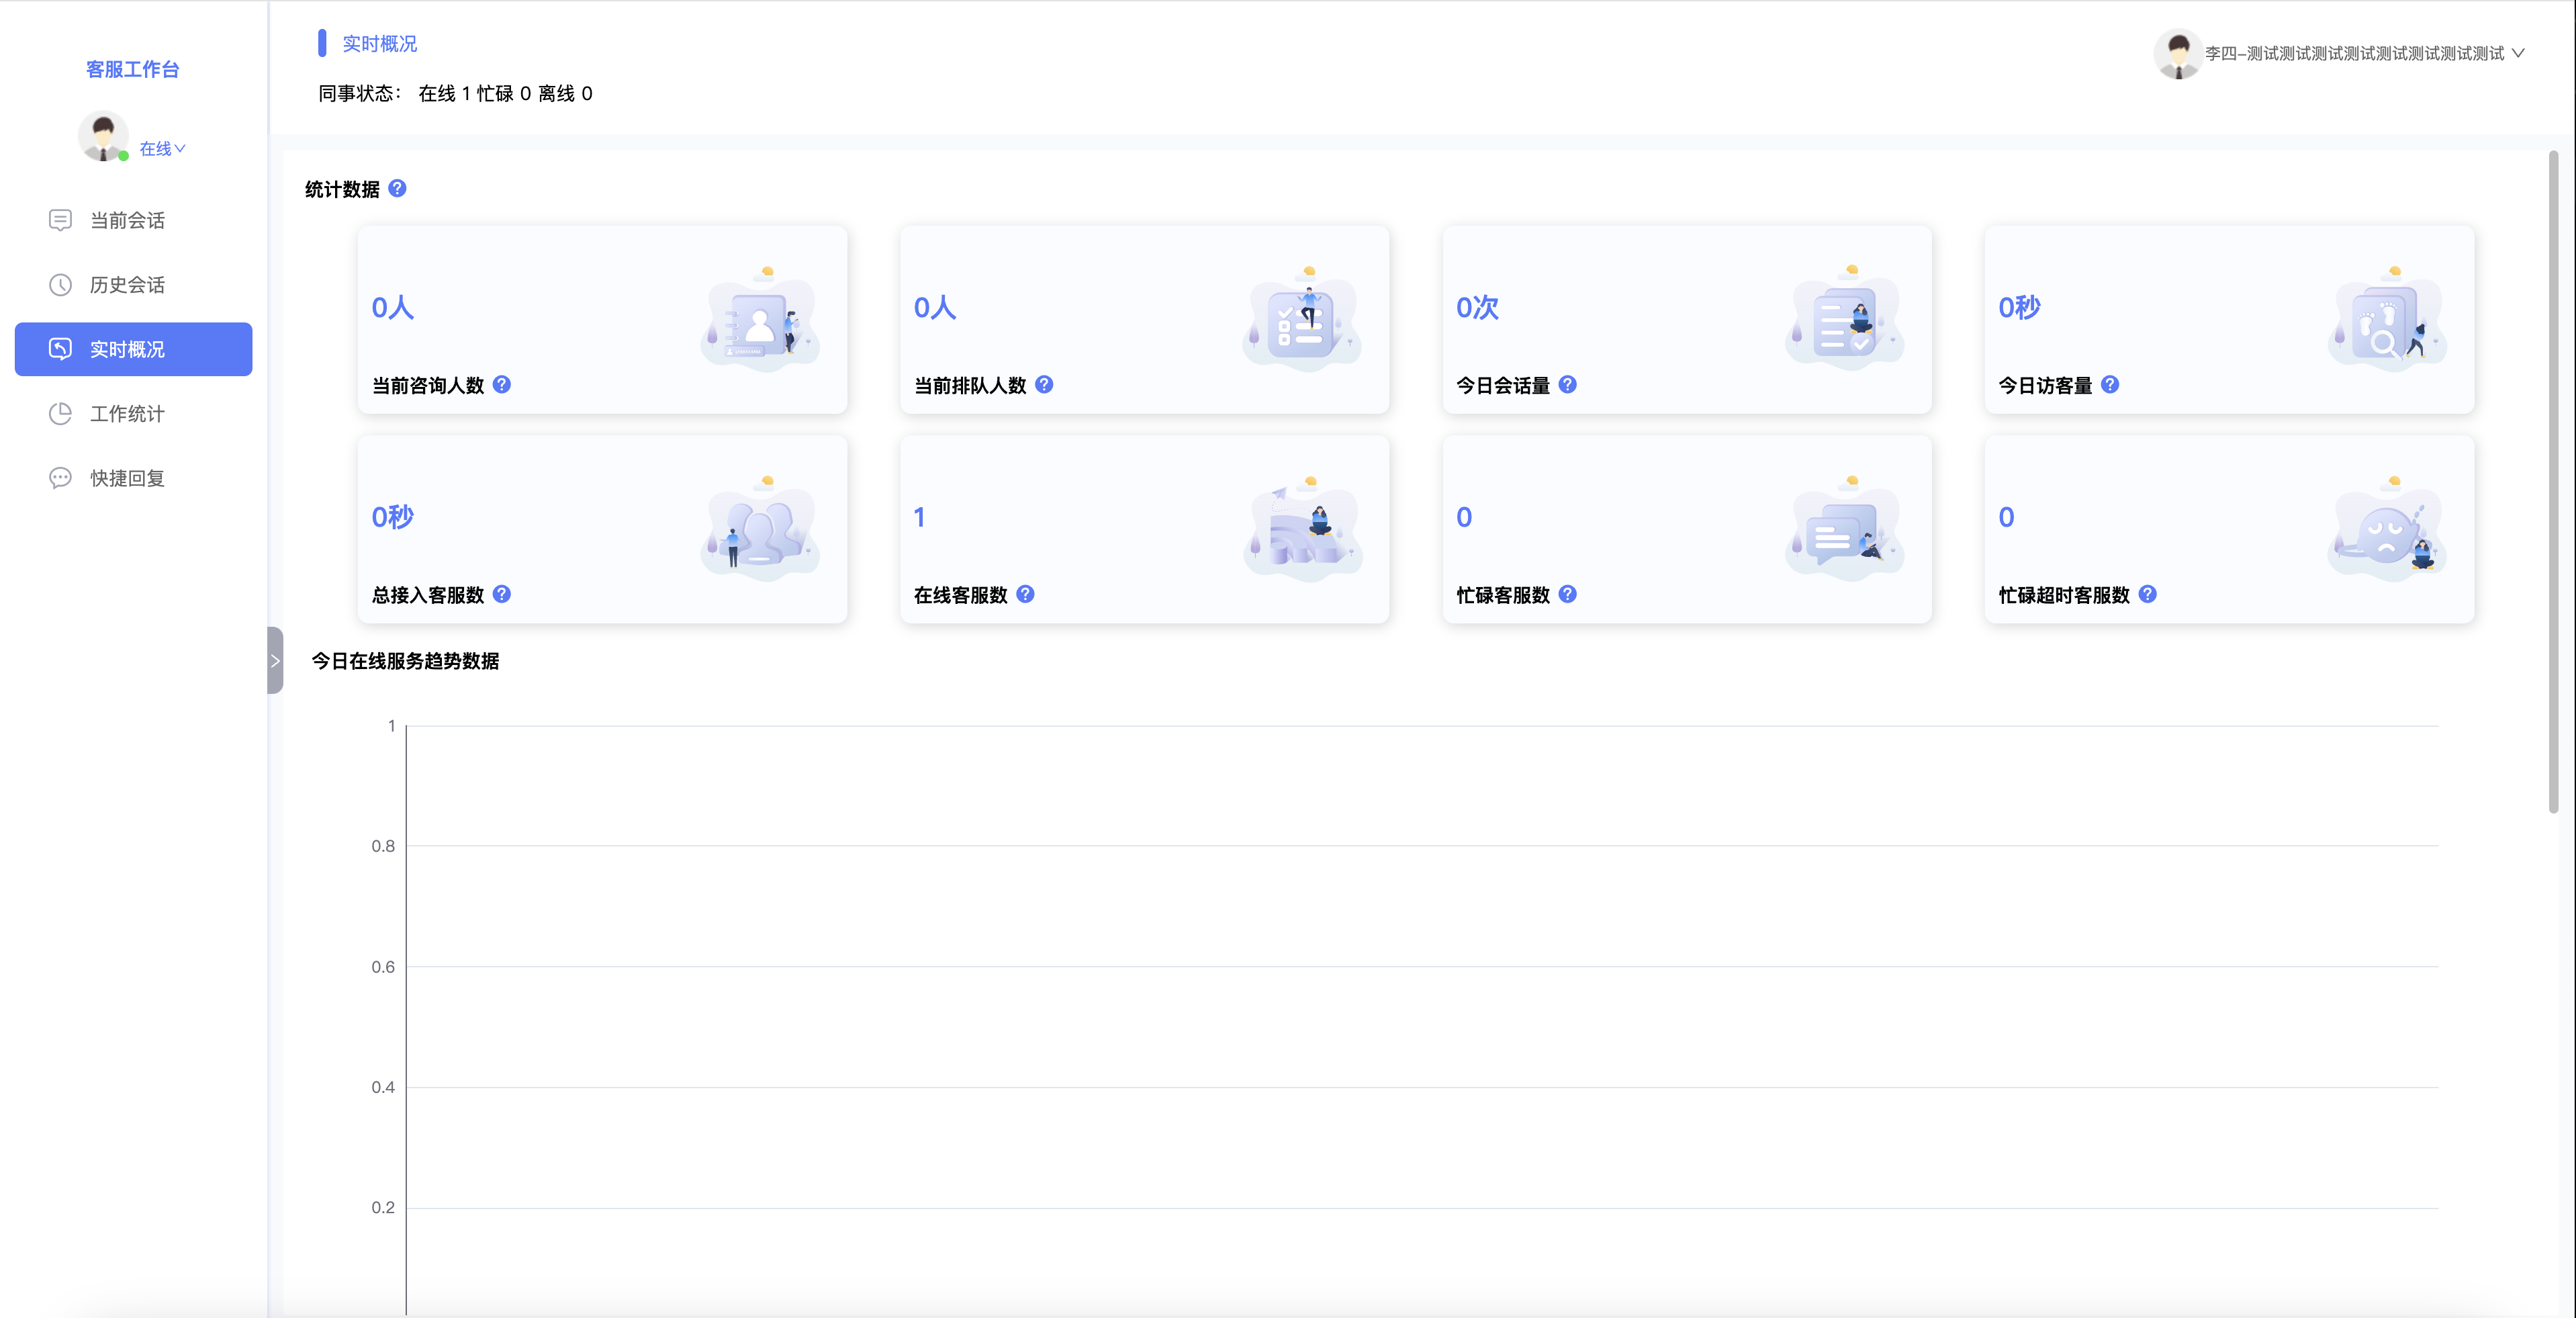The height and width of the screenshot is (1318, 2576).
Task: Click the help icon next to 总接入客服数
Action: tap(502, 594)
